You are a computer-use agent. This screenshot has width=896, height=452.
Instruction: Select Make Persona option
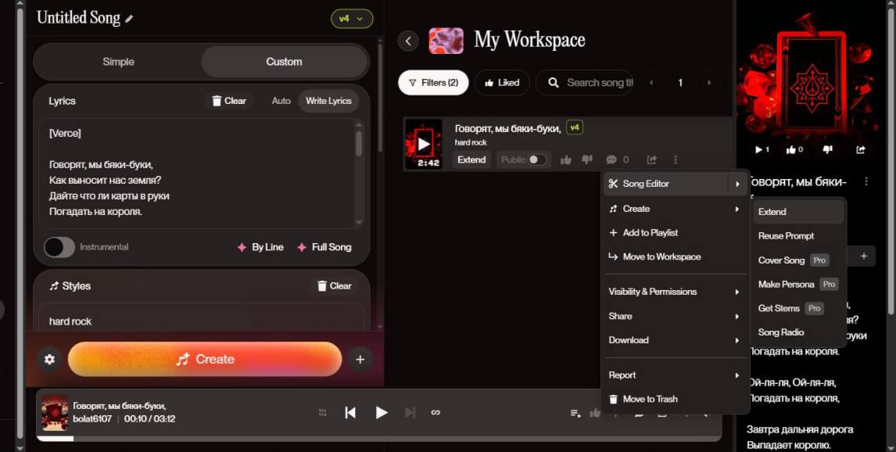798,285
